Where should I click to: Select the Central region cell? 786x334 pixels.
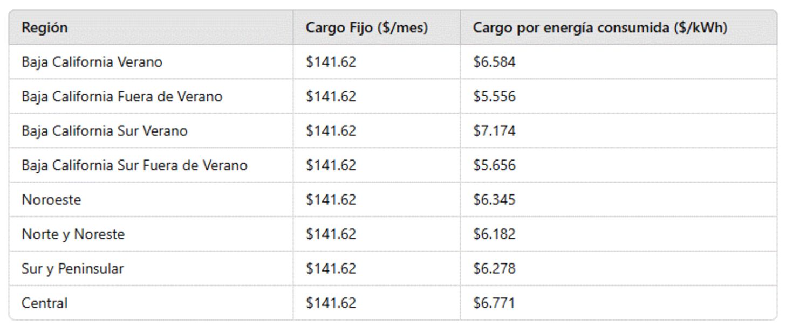click(45, 303)
